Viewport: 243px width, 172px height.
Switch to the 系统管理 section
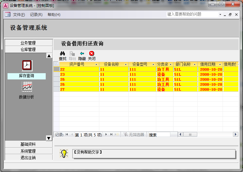pyautogui.click(x=29, y=151)
